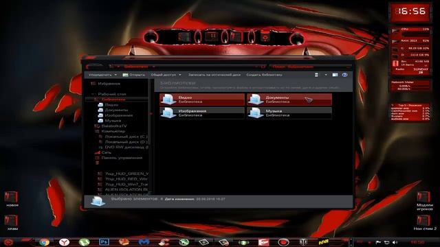Open Yandex Browser from taskbar
This screenshot has width=440, height=247.
[x=64, y=242]
